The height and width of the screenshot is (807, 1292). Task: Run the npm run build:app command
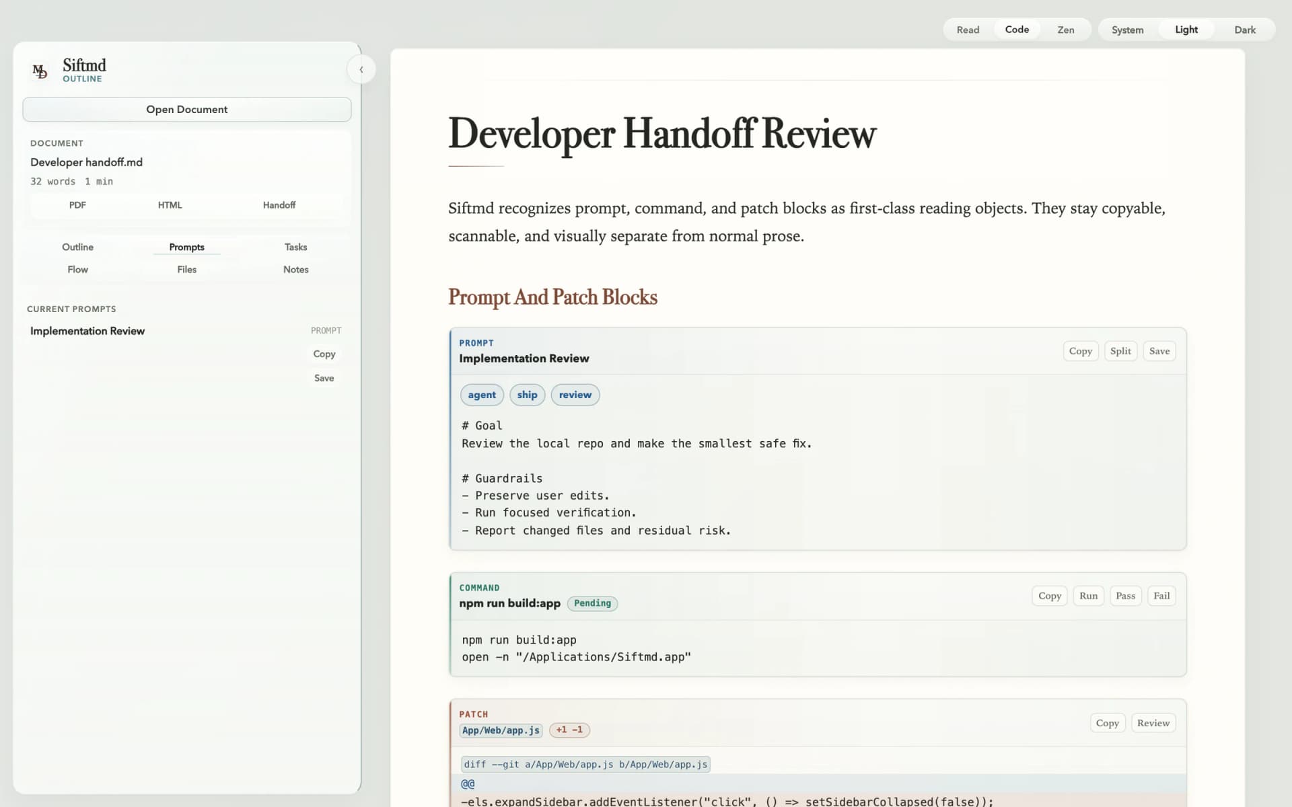[1088, 596]
